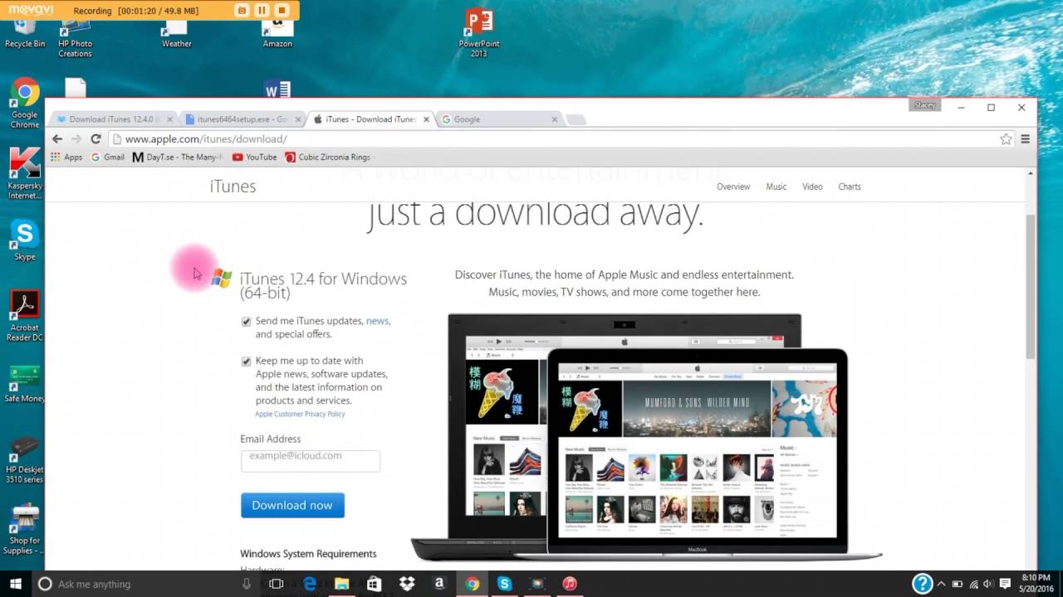The height and width of the screenshot is (597, 1063).
Task: Open the Amazon app on the taskbar
Action: click(x=439, y=584)
